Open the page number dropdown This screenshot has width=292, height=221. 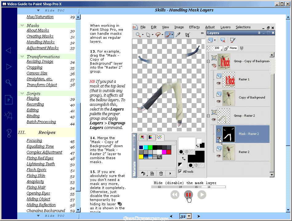(x=189, y=216)
